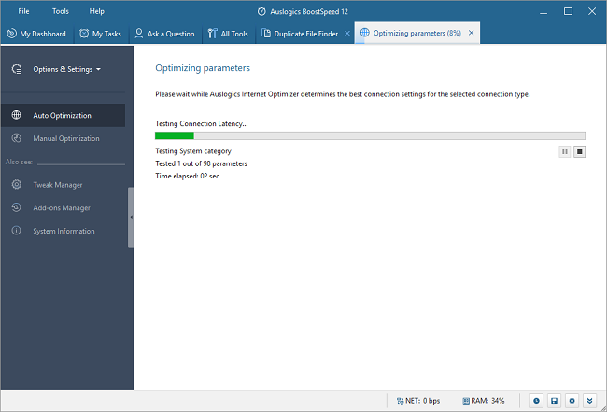
Task: Click the Tweak Manager gear icon
Action: [x=16, y=184]
